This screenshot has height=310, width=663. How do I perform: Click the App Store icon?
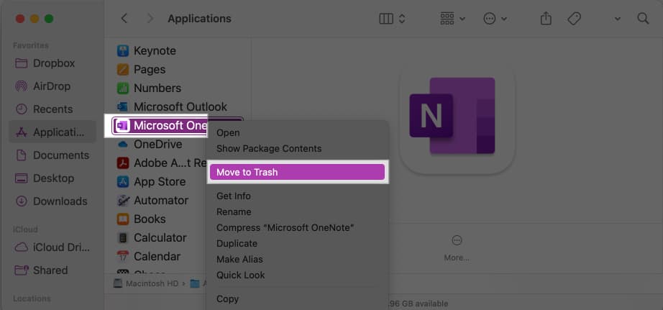(123, 181)
